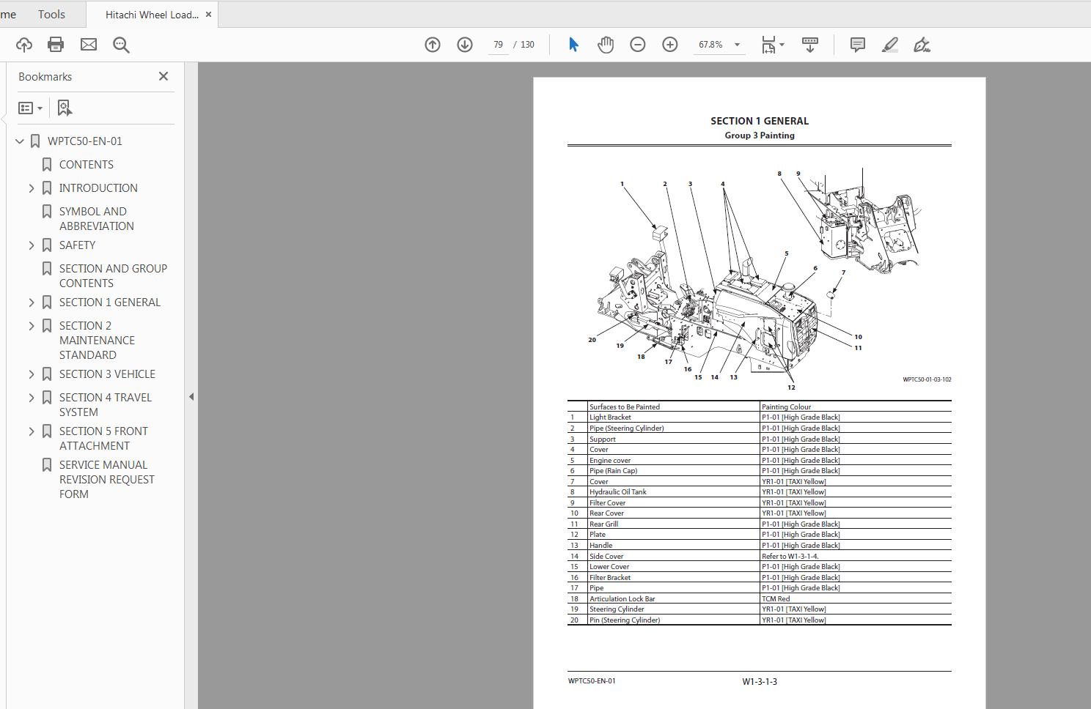Image resolution: width=1091 pixels, height=709 pixels.
Task: Go to next page with down arrow
Action: [x=464, y=44]
